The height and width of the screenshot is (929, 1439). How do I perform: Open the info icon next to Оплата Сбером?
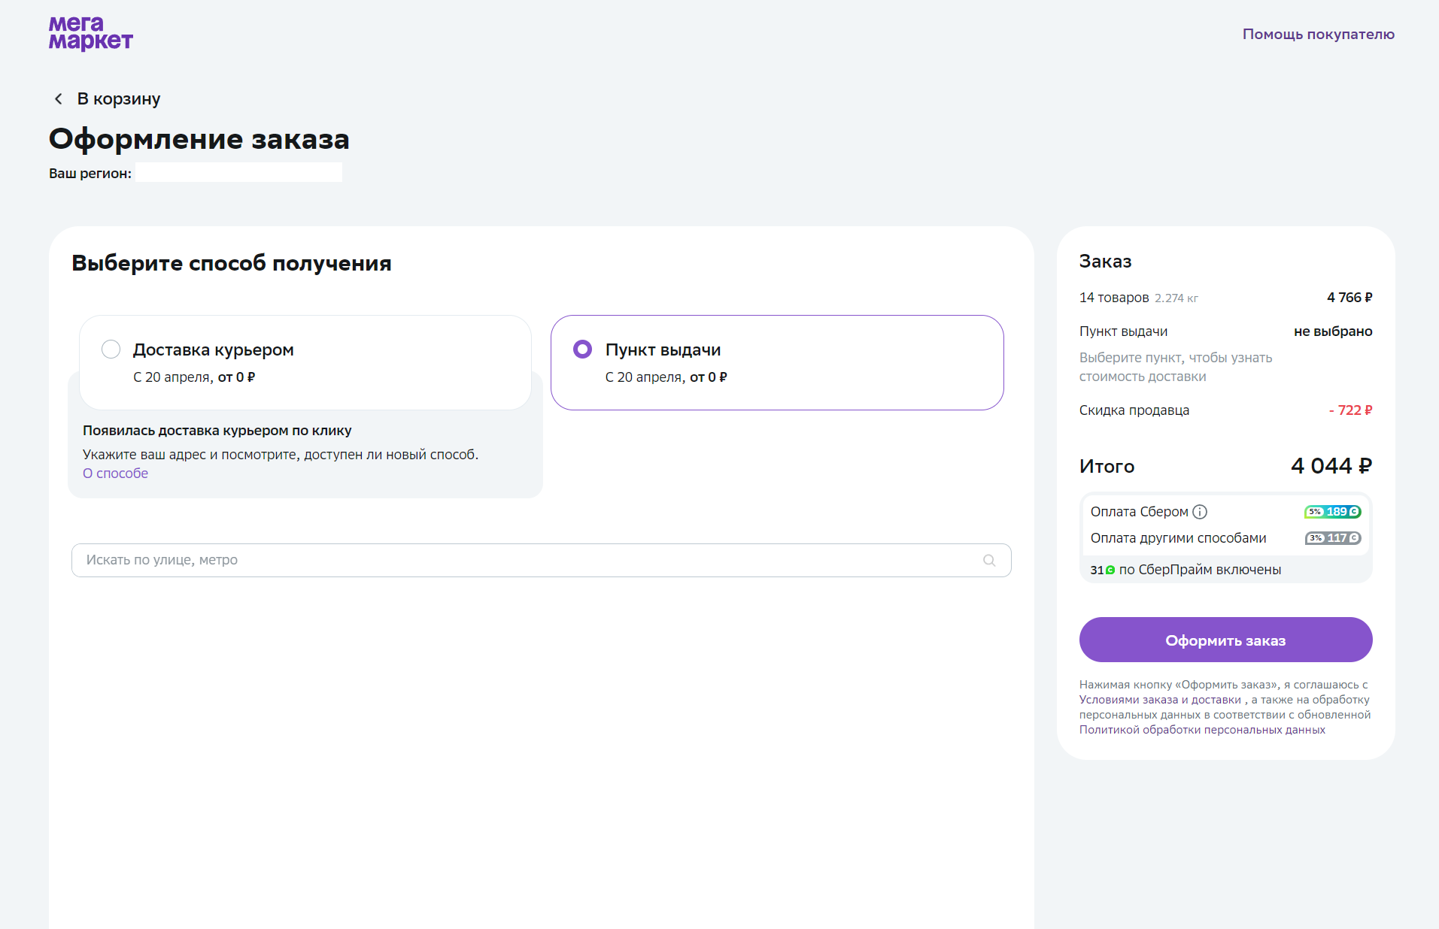(x=1200, y=512)
